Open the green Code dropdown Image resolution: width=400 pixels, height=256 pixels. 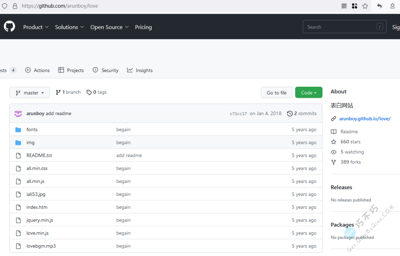click(309, 93)
